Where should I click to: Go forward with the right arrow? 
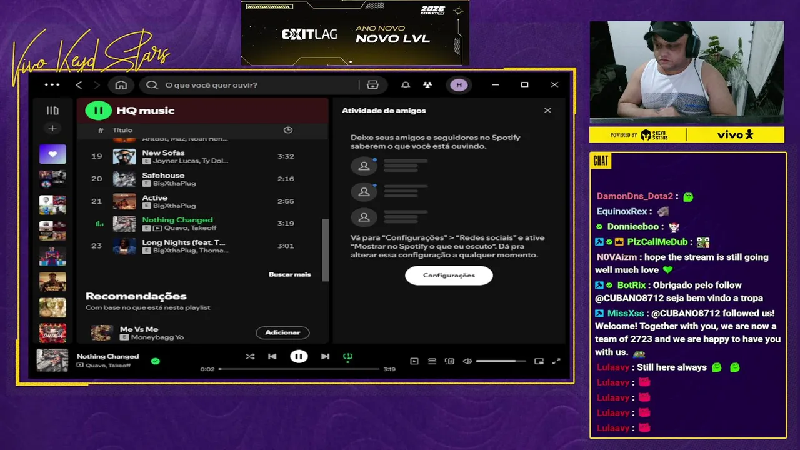[x=97, y=85]
